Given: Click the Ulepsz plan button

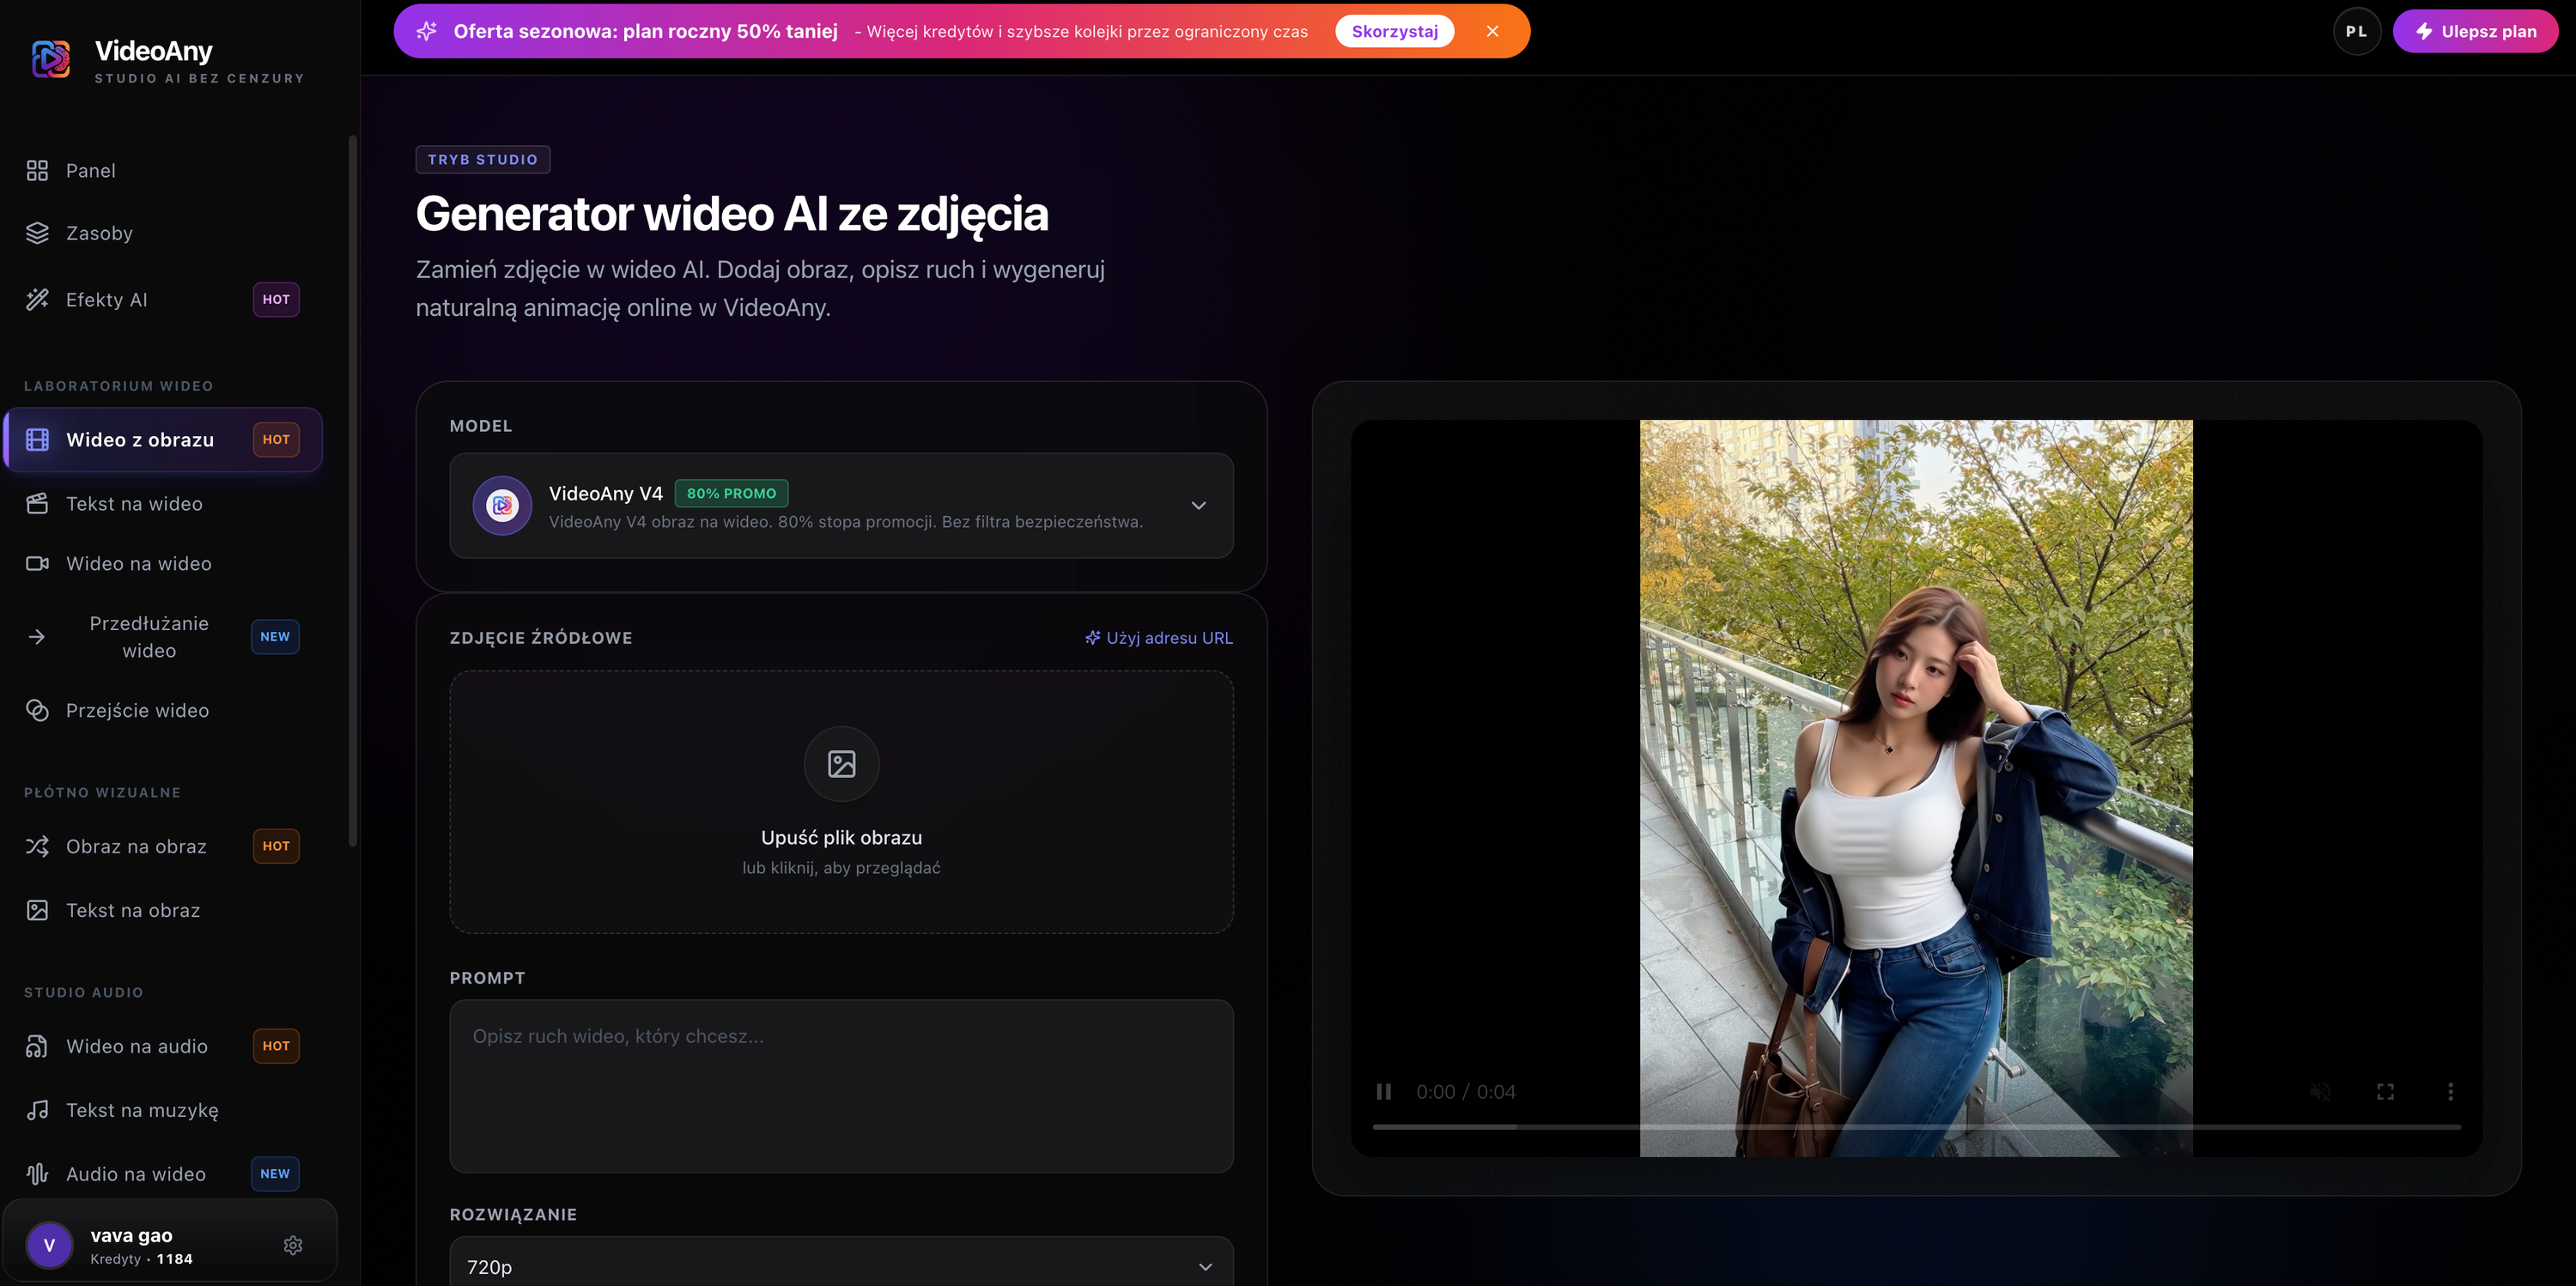Looking at the screenshot, I should (x=2475, y=31).
